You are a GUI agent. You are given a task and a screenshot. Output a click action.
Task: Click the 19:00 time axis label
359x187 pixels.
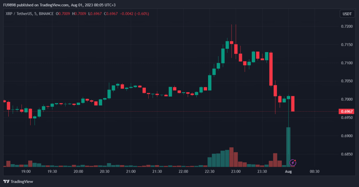[x=26, y=171]
